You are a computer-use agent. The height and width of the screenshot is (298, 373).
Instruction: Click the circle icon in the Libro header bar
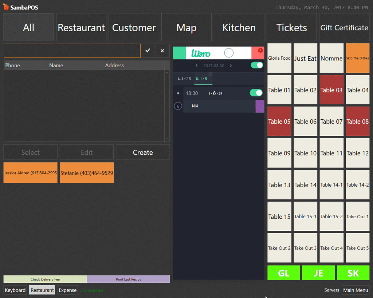pyautogui.click(x=229, y=53)
